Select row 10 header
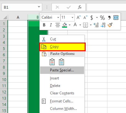The image size is (126, 113). click(4, 79)
